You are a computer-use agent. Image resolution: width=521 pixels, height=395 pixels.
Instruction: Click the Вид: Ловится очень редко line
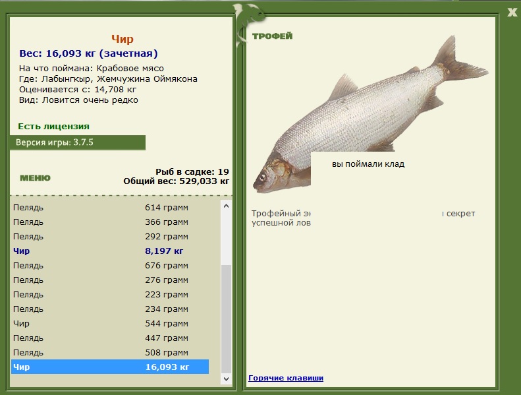click(x=78, y=100)
